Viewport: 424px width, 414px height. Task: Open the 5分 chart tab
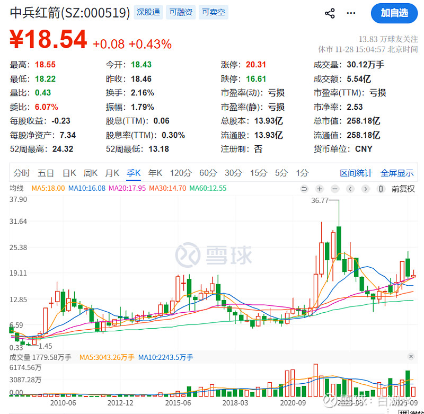point(281,173)
